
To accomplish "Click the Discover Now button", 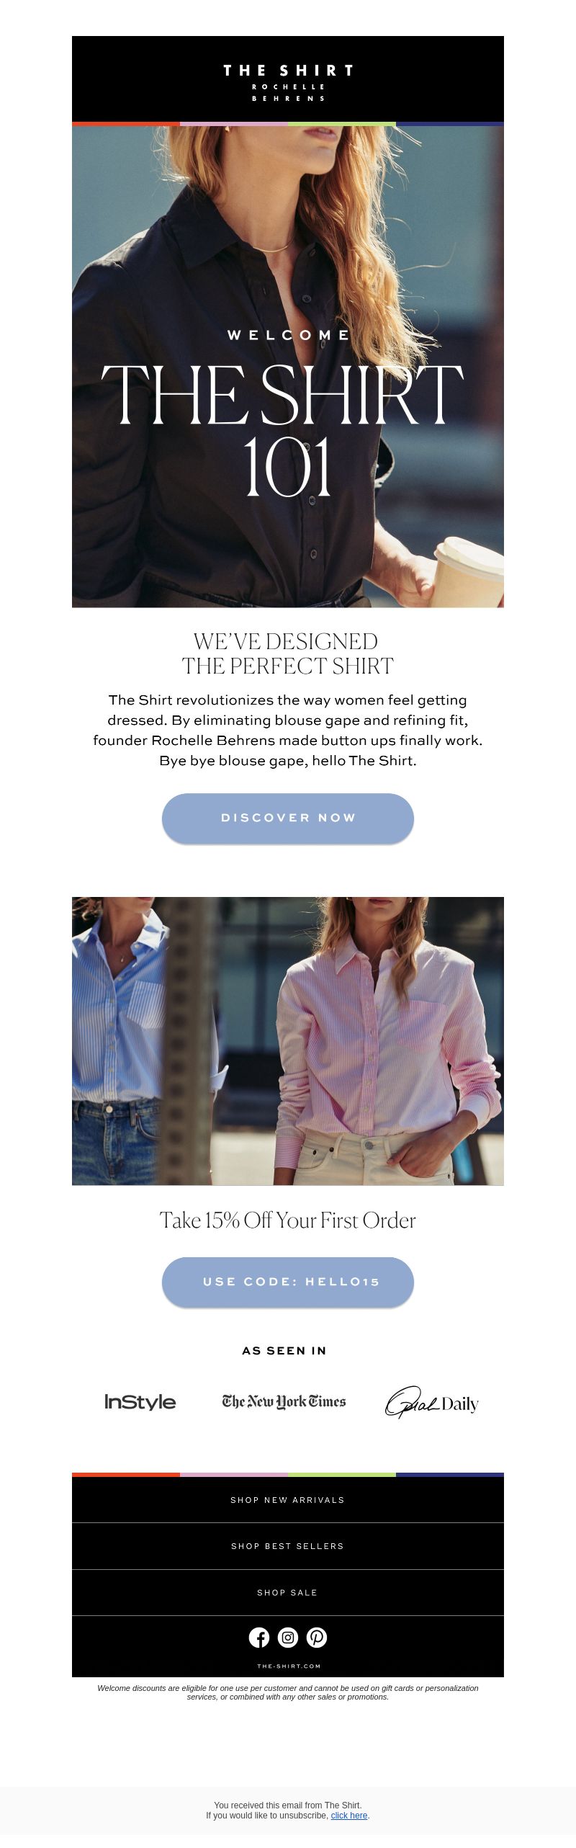I will coord(288,818).
